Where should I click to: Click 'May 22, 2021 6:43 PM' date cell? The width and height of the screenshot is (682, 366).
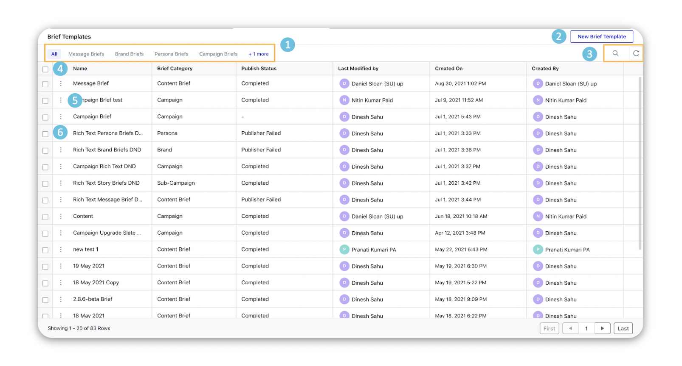tap(461, 250)
